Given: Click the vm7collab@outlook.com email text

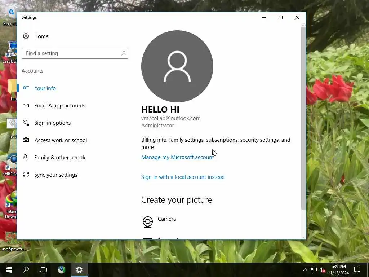Looking at the screenshot, I should [170, 118].
